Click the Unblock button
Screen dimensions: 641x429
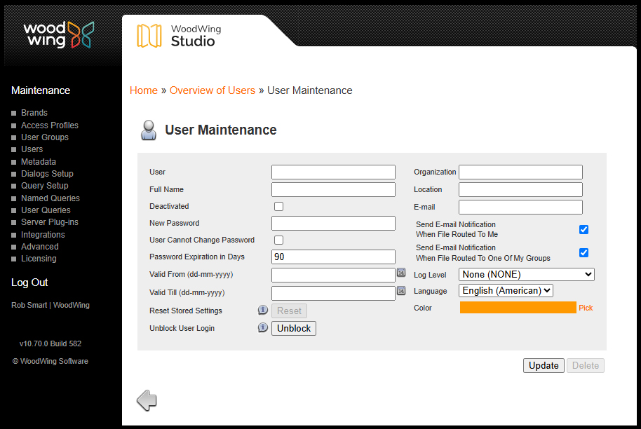tap(294, 328)
